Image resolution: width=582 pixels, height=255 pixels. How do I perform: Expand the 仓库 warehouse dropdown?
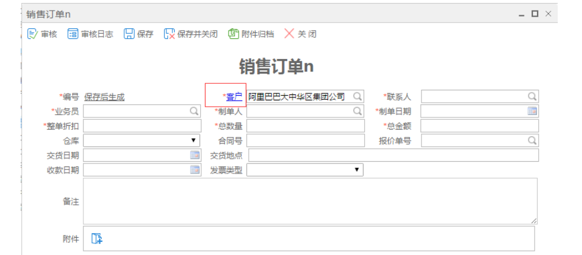194,140
